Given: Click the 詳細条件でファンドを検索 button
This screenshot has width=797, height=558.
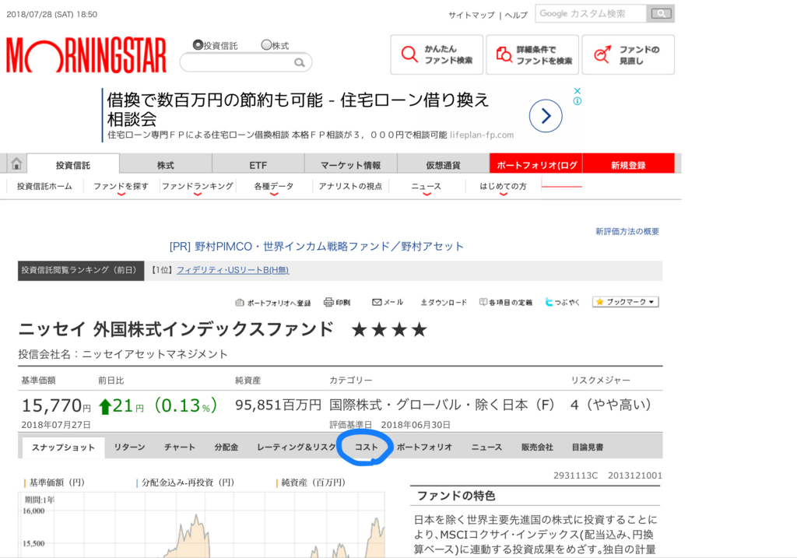Looking at the screenshot, I should tap(532, 55).
